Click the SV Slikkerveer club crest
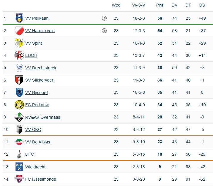213x186 pixels. click(x=19, y=80)
